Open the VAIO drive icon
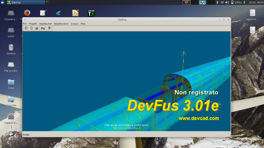Screen dimensions: 264x148 click(x=11, y=30)
